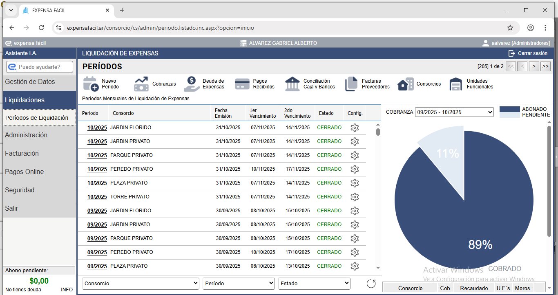Open Cobranzas chart icon

click(141, 84)
